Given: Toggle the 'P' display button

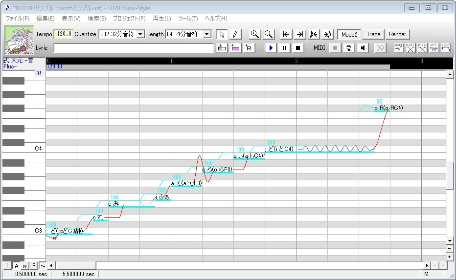Looking at the screenshot, I should click(x=34, y=265).
